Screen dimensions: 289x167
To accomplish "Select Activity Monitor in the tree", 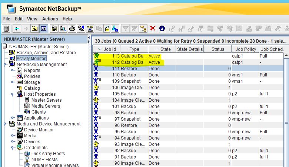I will pyautogui.click(x=31, y=59).
